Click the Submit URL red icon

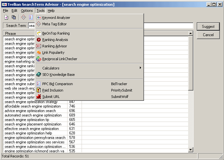pos(39,97)
